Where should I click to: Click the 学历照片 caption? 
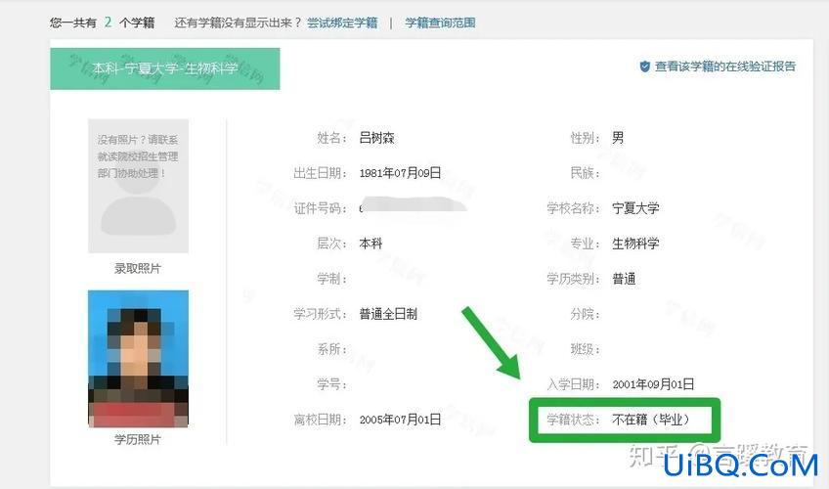pos(138,439)
